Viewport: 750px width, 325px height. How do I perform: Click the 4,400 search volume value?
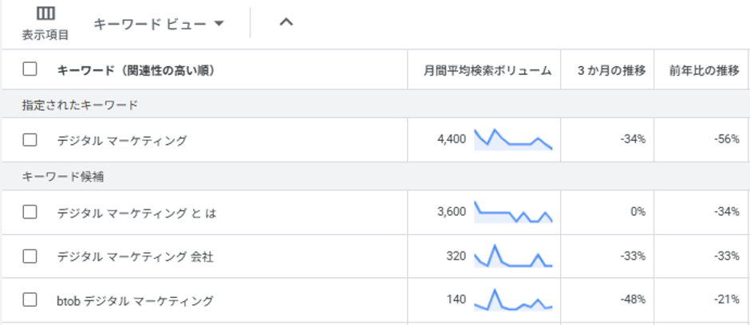point(452,140)
